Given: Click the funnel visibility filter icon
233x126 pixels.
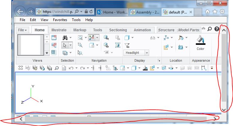Looking at the screenshot, I should 127,45.
